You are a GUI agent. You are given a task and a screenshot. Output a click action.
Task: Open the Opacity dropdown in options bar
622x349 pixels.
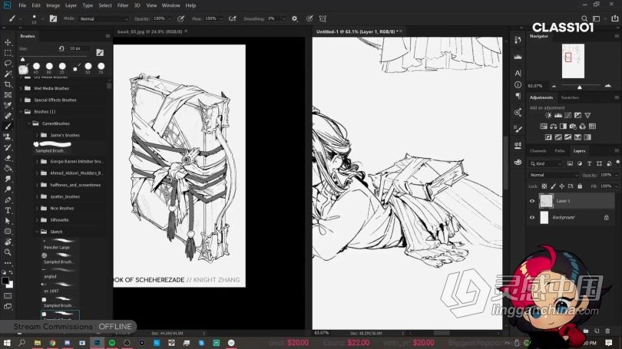tap(170, 18)
